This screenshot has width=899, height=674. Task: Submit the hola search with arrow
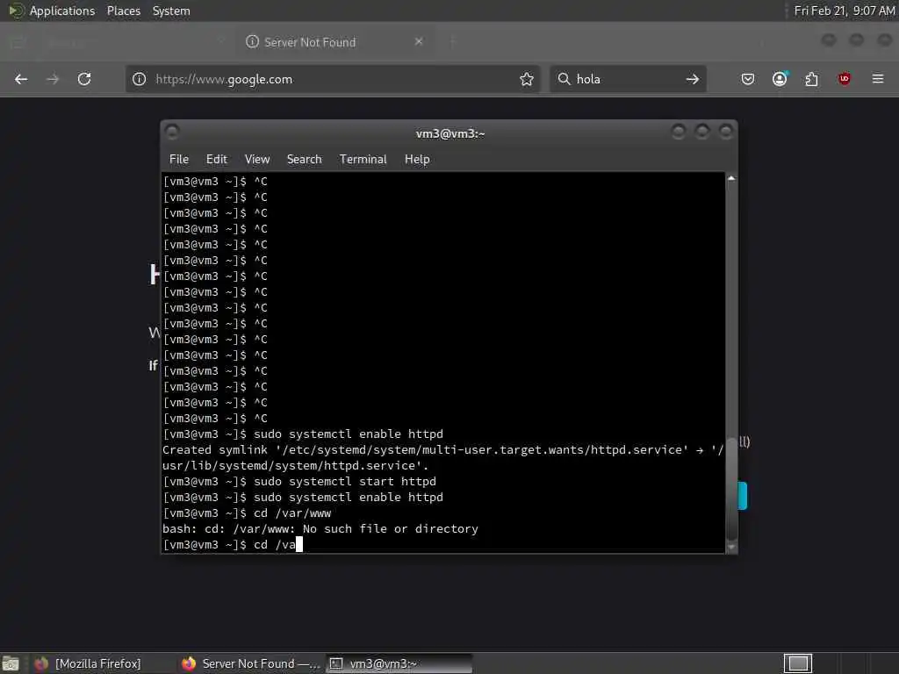point(693,79)
